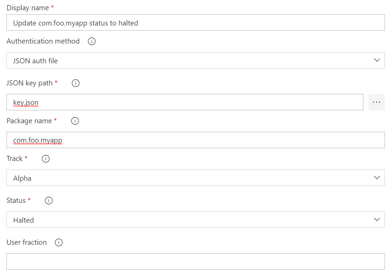
Task: Show the Package name help icon
Action: (x=75, y=121)
